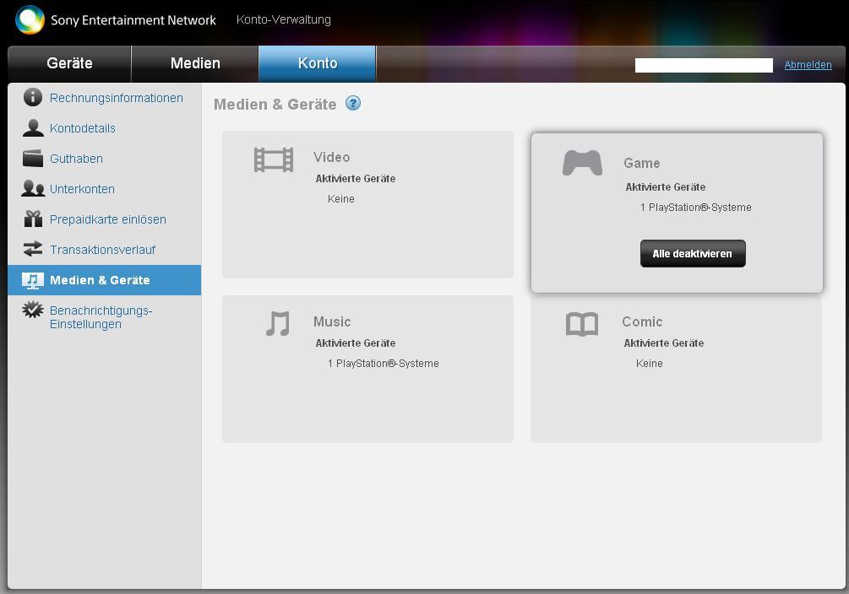Click 'Aktivierte Geräte' label in Video card
Viewport: 849px width, 594px height.
click(356, 178)
